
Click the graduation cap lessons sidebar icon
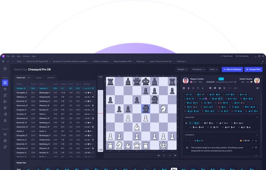(5, 89)
